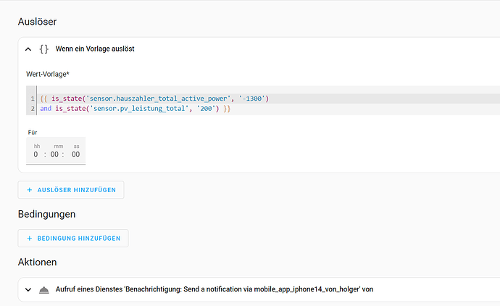
Task: Click the curly braces template icon
Action: [x=43, y=49]
